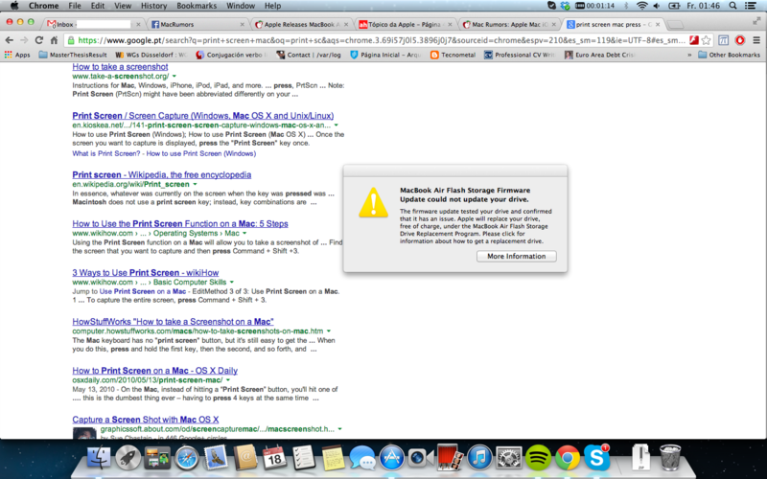Open the Trash in the Dock

click(669, 458)
